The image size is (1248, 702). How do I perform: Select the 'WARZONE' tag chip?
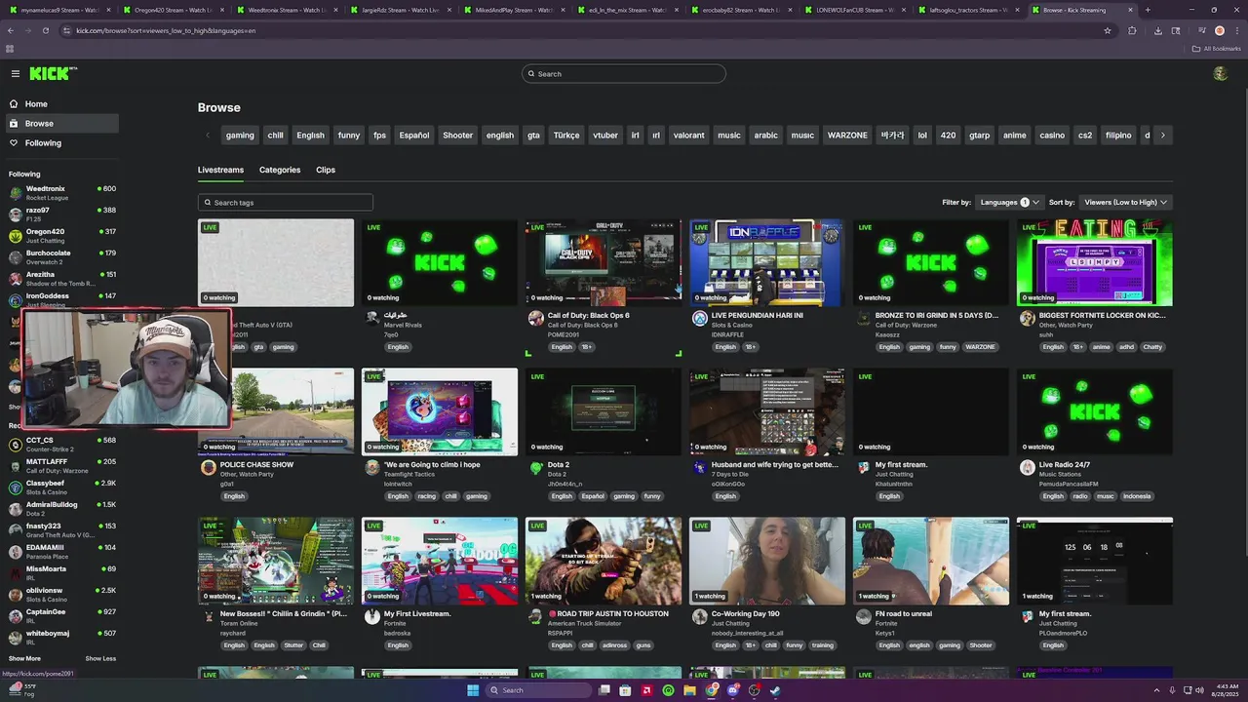pyautogui.click(x=847, y=136)
